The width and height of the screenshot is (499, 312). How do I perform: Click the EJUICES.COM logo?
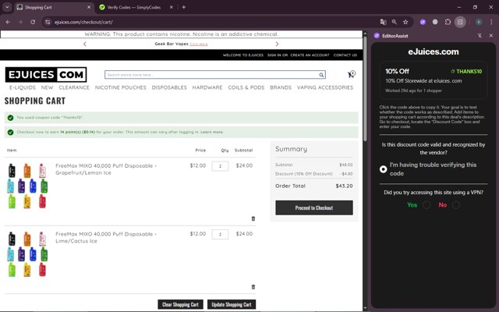(46, 75)
